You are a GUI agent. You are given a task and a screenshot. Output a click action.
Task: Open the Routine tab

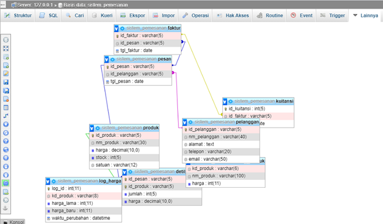click(269, 15)
